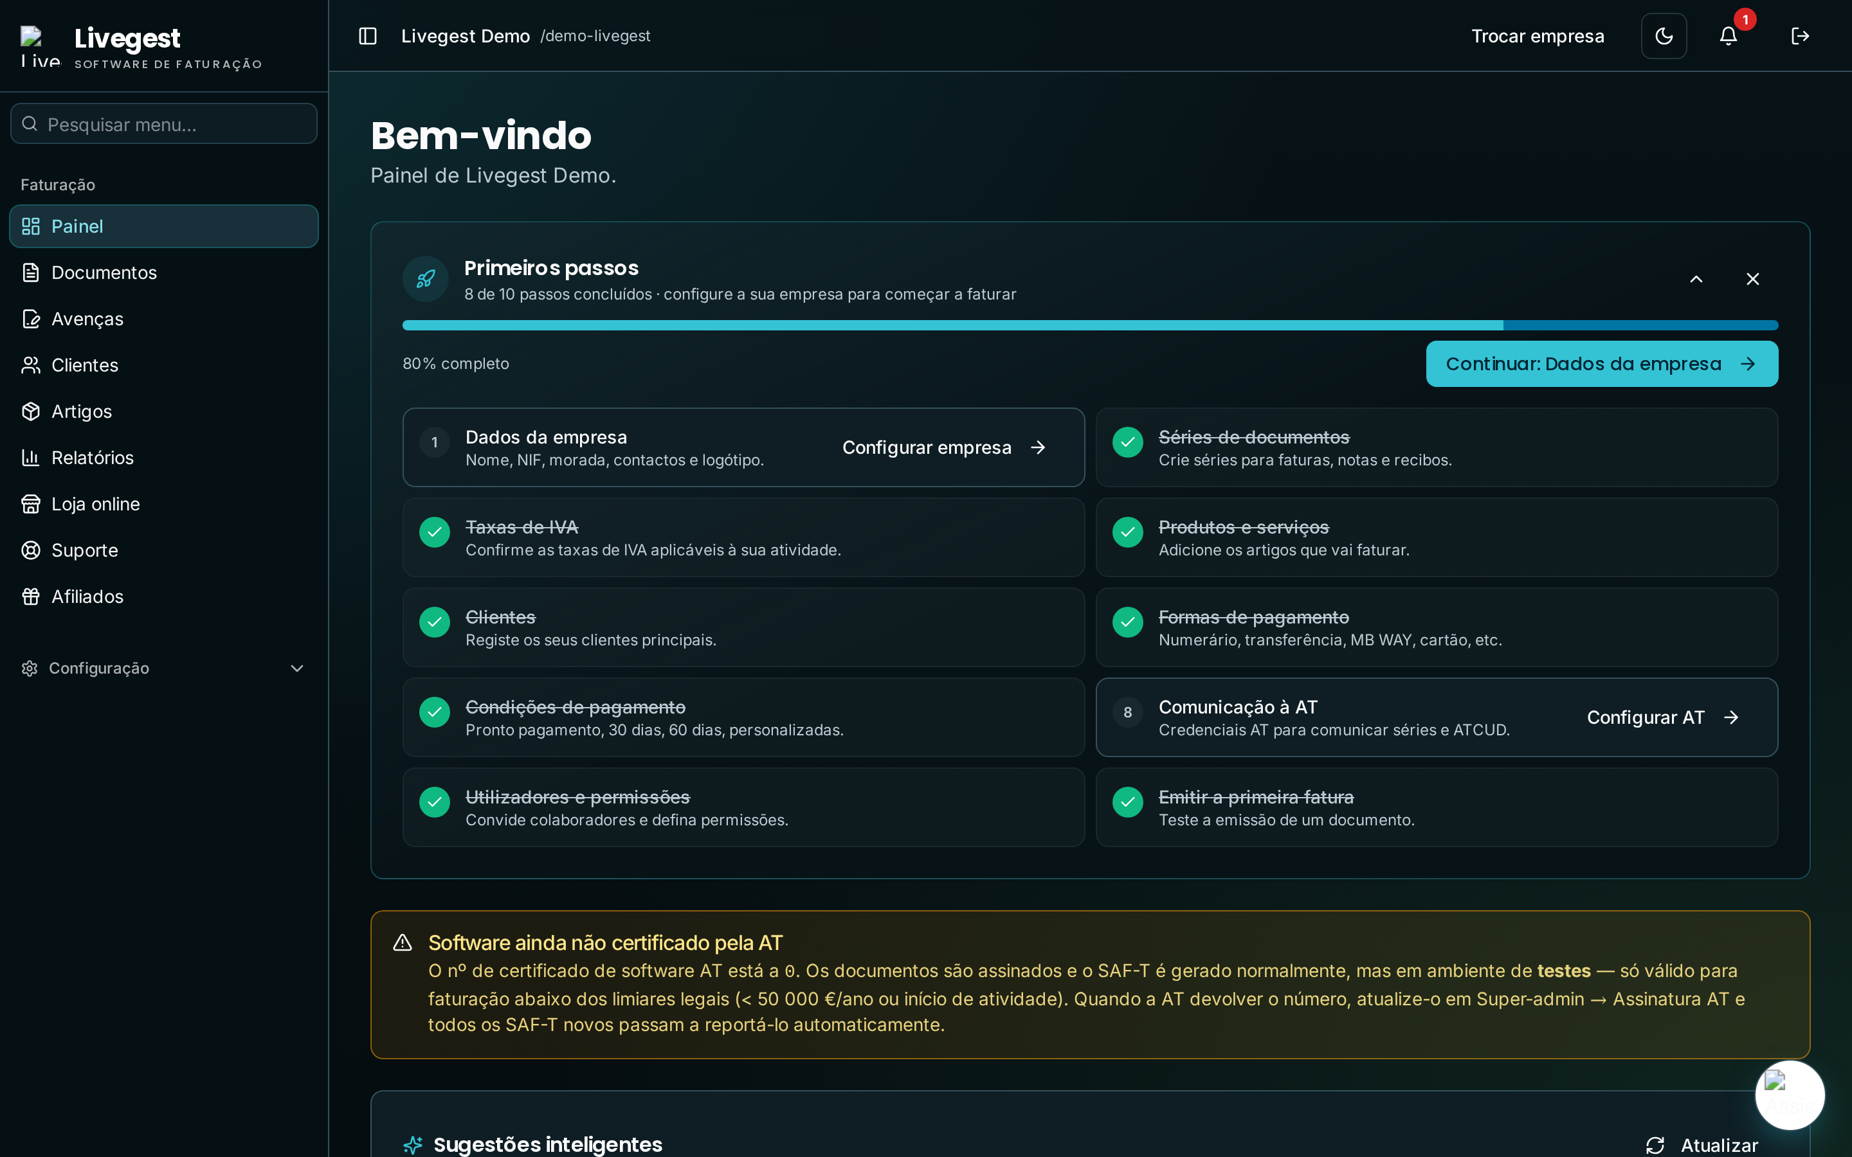Click the Utilizadores e permissões step title

[x=577, y=797]
